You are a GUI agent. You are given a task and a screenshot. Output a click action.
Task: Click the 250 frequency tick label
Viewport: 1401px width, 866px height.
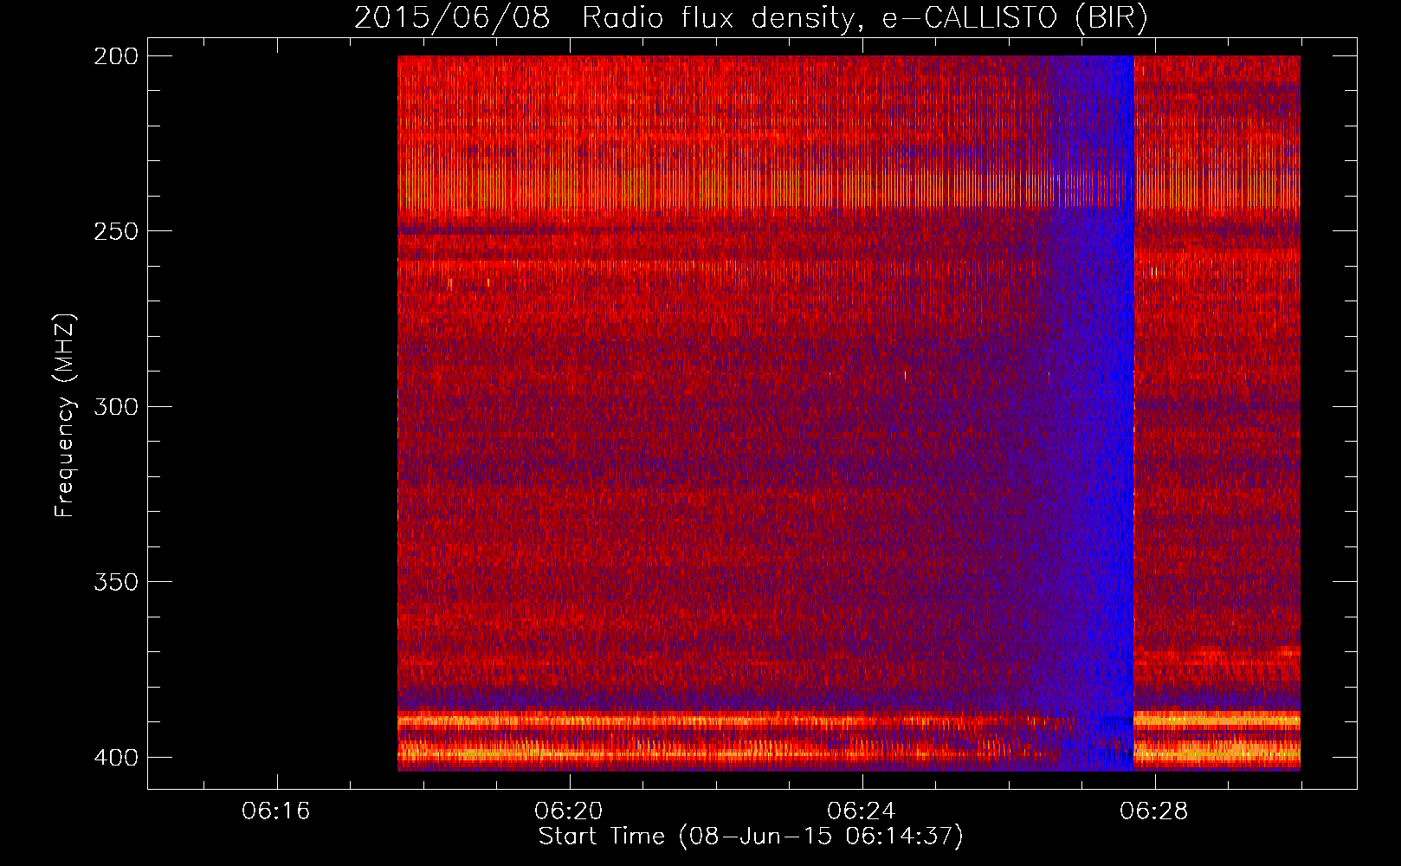point(115,231)
